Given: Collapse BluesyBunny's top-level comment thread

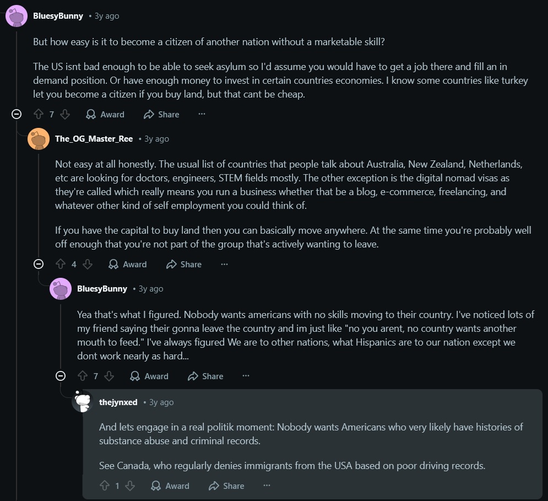Looking at the screenshot, I should click(17, 114).
